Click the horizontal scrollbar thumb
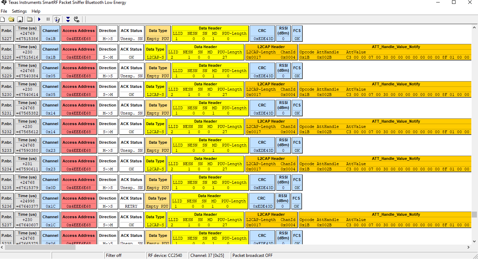The image size is (478, 259). pyautogui.click(x=40, y=247)
